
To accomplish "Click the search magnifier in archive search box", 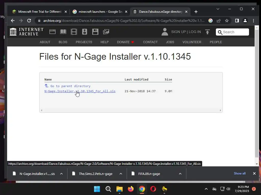I will click(220, 32).
